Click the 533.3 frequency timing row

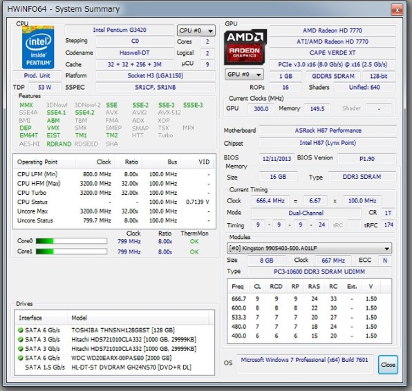click(309, 317)
